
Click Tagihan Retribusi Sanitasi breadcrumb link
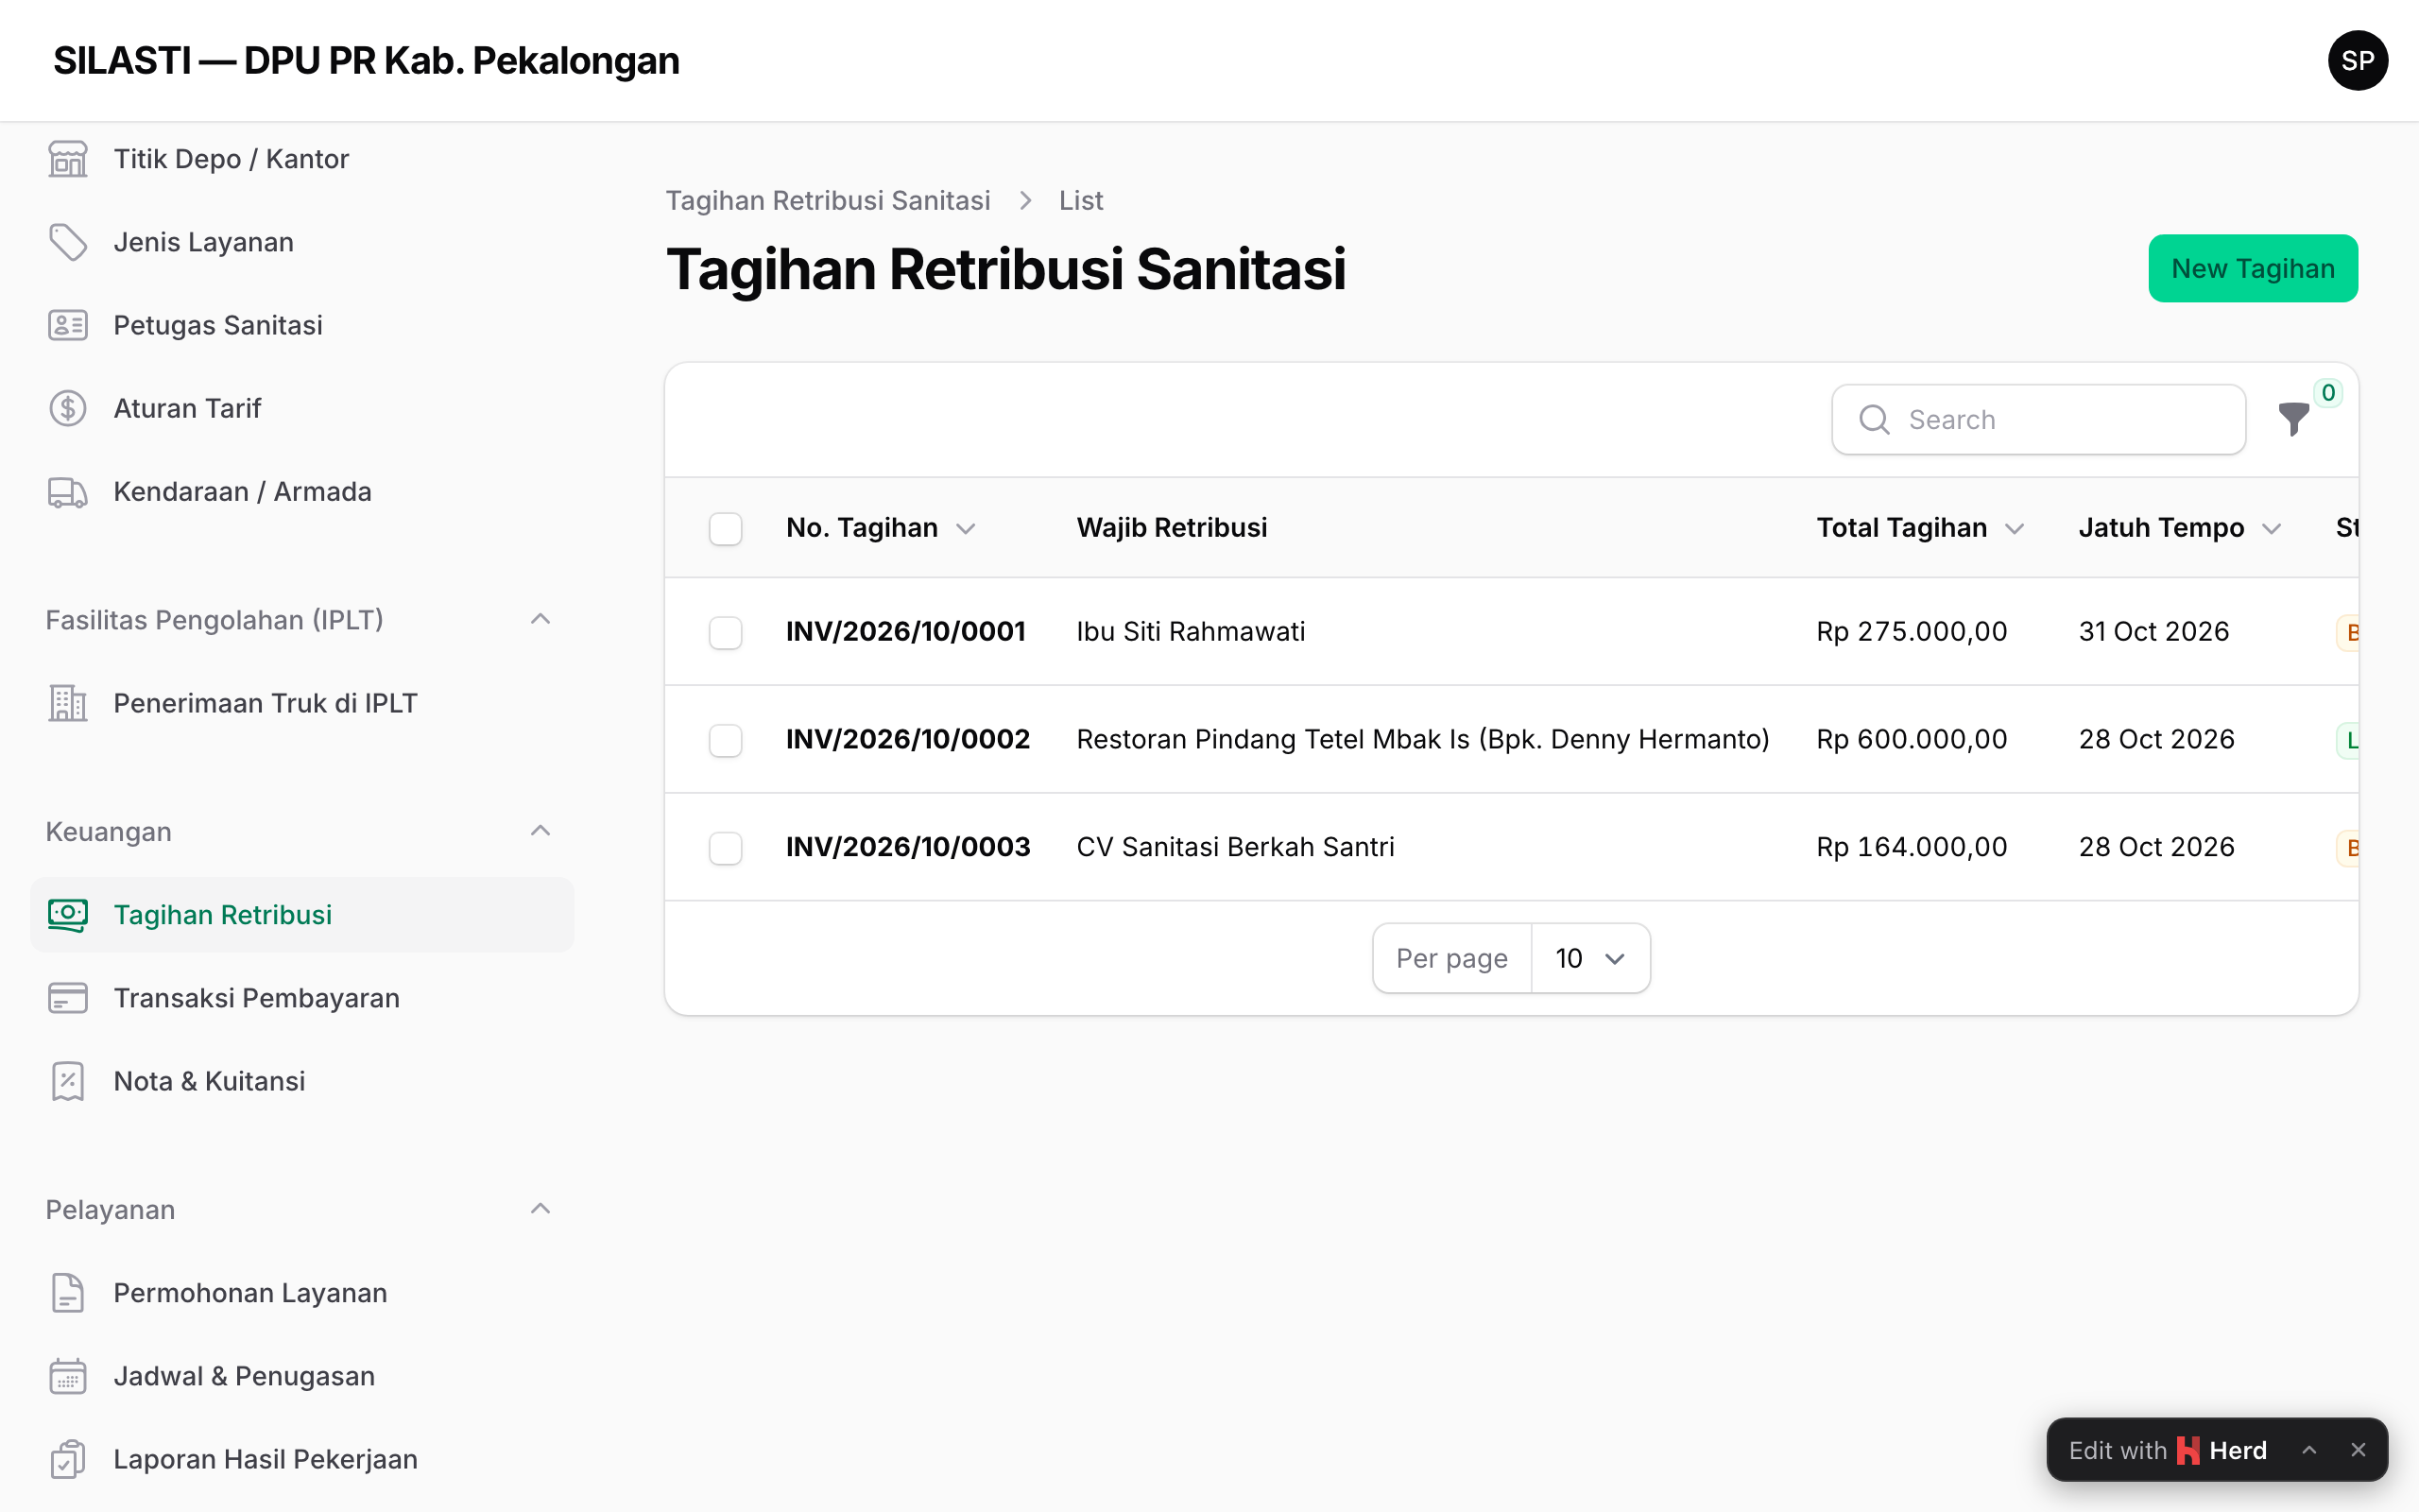point(828,200)
